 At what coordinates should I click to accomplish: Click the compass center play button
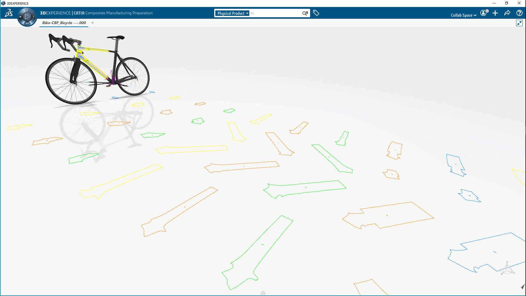27,17
